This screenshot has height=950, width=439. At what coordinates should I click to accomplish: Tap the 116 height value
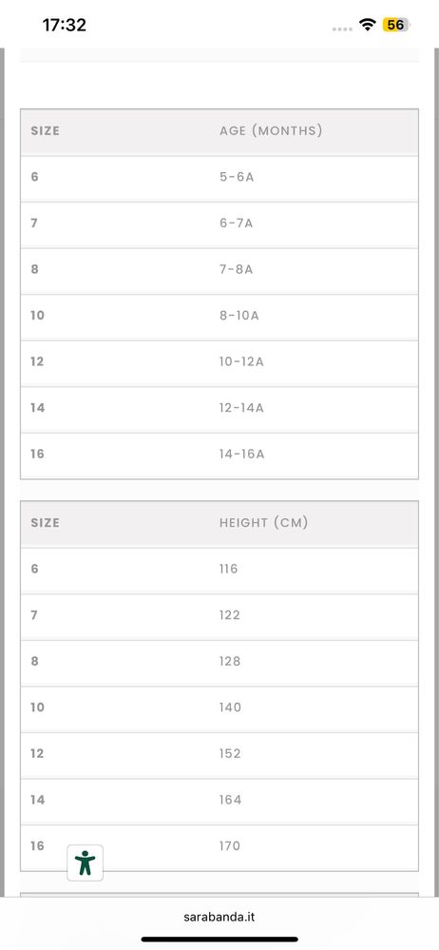tap(228, 569)
